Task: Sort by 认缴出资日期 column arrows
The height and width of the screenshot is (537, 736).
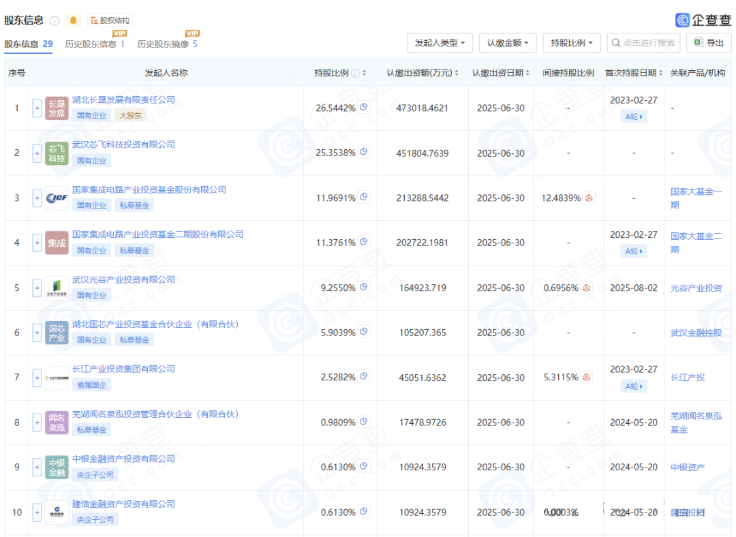Action: [x=527, y=73]
